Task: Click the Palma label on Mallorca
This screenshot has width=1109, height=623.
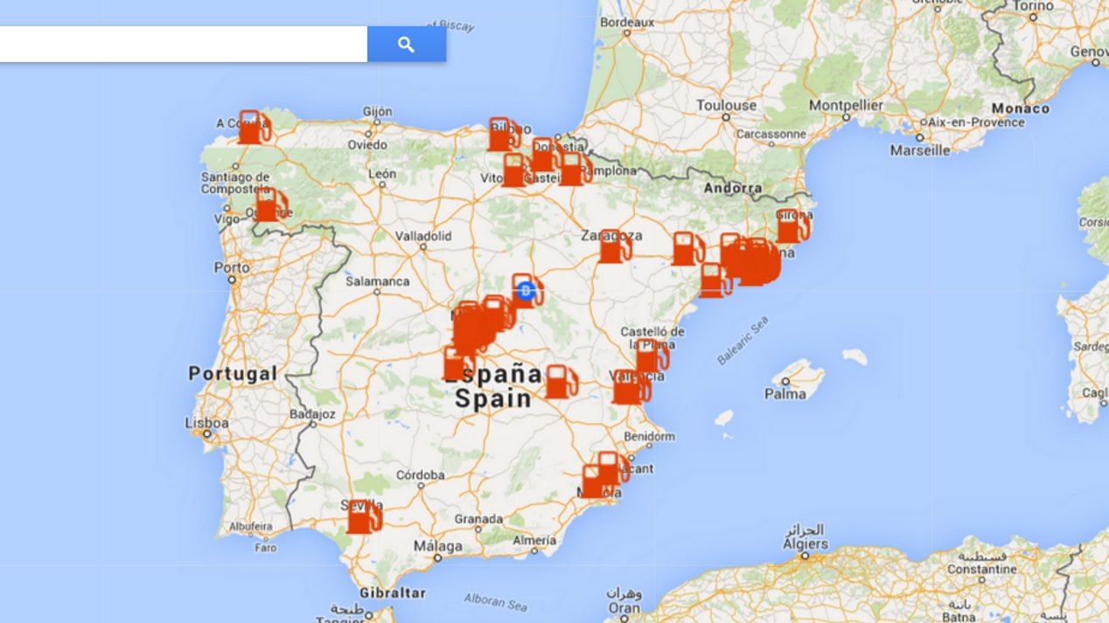Action: (785, 394)
